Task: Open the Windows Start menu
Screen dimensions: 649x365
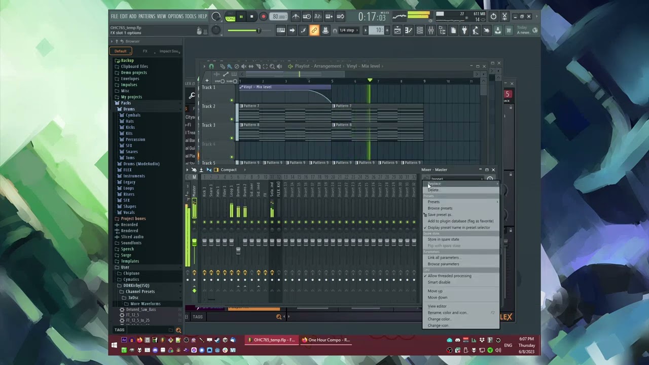Action: pyautogui.click(x=115, y=345)
